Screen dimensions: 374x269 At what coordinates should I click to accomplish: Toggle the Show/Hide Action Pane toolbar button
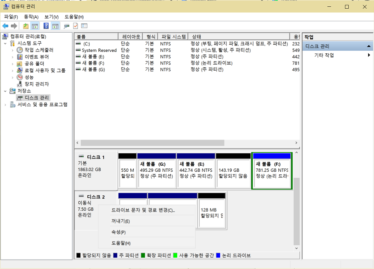pos(55,26)
